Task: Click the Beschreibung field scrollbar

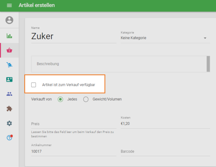Action: (x=208, y=64)
